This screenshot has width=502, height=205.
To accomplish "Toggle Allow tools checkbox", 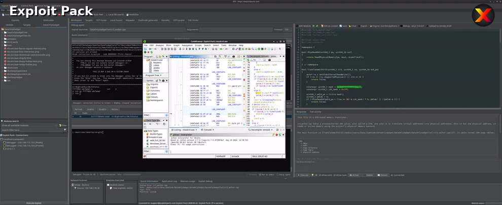I will (335, 175).
